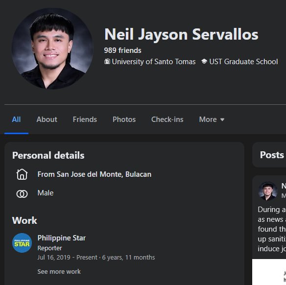Click See more work
The width and height of the screenshot is (286, 285).
[59, 271]
